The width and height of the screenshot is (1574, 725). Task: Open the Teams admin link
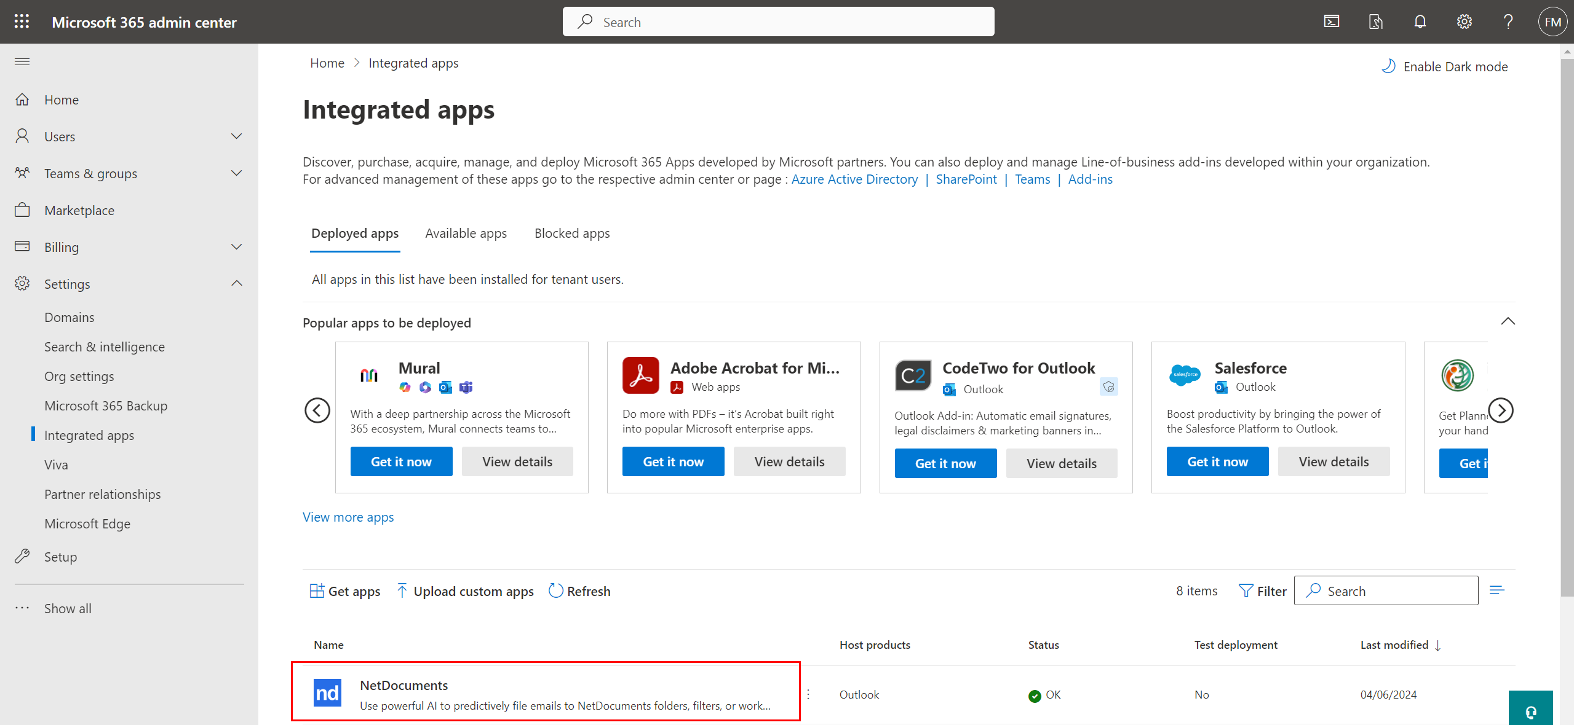pos(1032,179)
